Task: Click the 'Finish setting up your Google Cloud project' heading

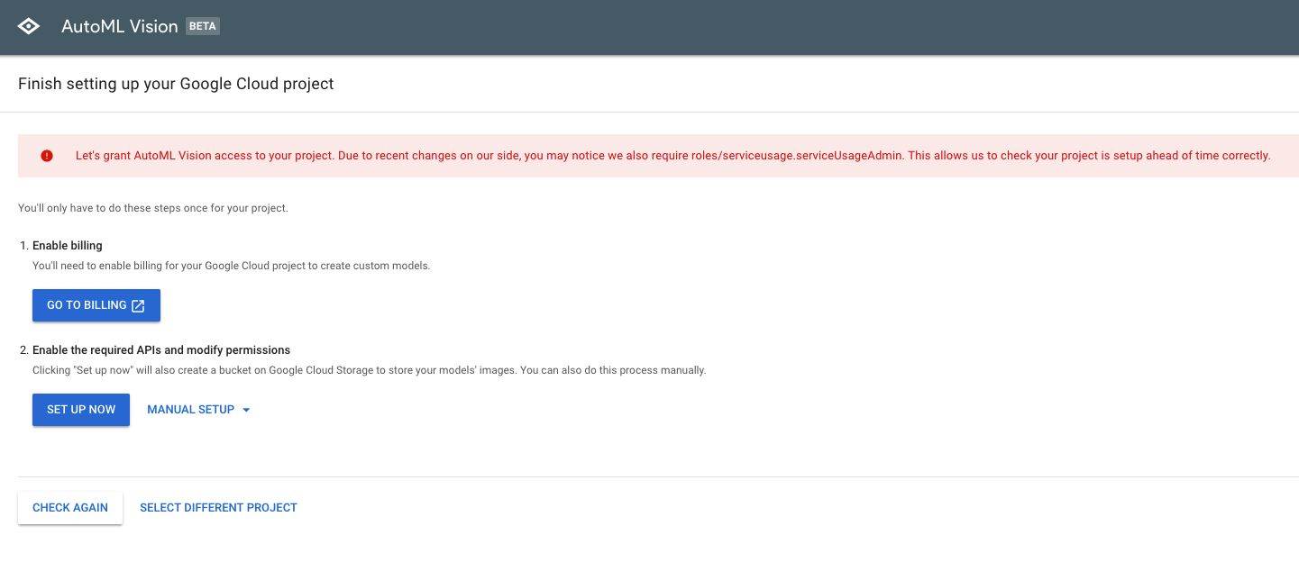Action: coord(176,84)
